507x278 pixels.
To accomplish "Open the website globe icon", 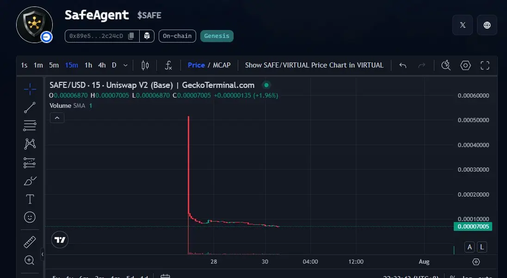I will (x=487, y=25).
